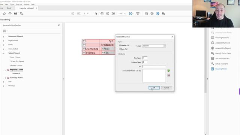Activate the hand pan tool
The width and height of the screenshot is (240, 135).
click(x=102, y=13)
